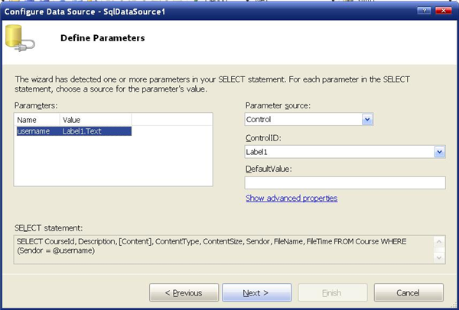Click the Value column header
The height and width of the screenshot is (310, 459).
click(x=96, y=120)
